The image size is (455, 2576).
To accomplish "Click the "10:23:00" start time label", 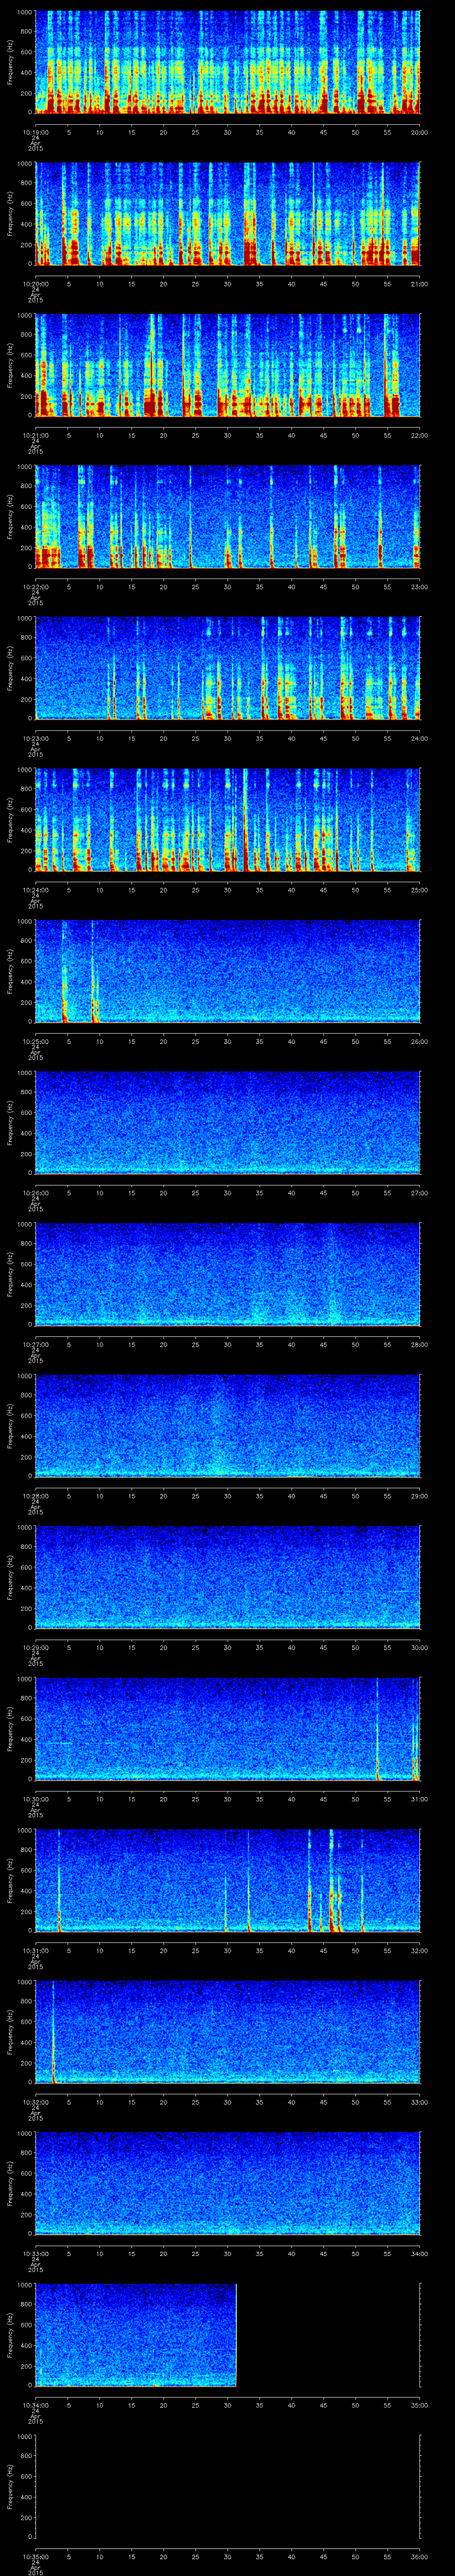I will 36,738.
